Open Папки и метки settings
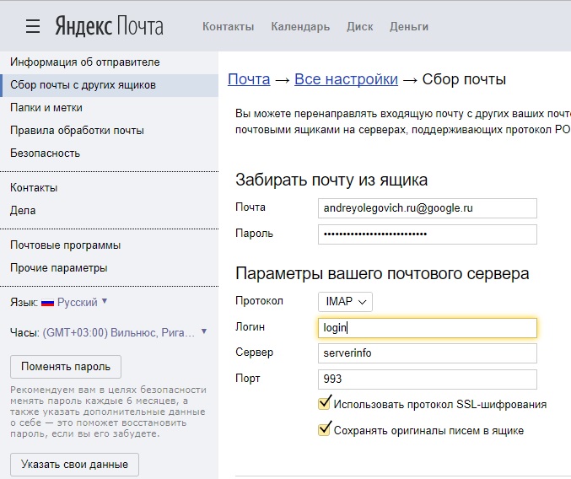Viewport: 571px width, 479px height. 110,108
